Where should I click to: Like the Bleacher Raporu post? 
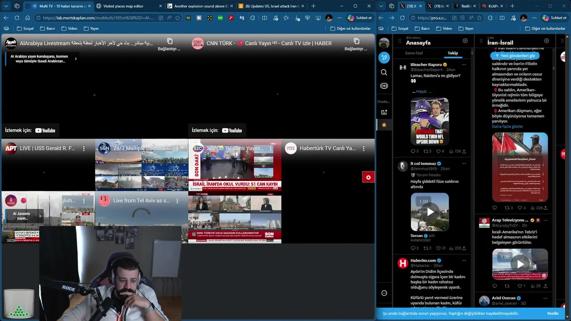pos(440,151)
